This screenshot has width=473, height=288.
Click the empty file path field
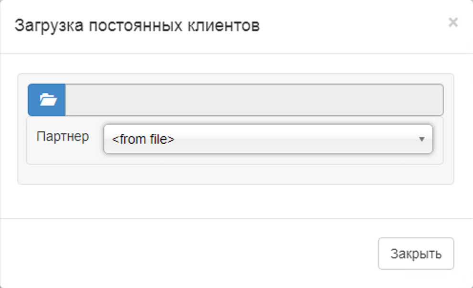tap(254, 100)
